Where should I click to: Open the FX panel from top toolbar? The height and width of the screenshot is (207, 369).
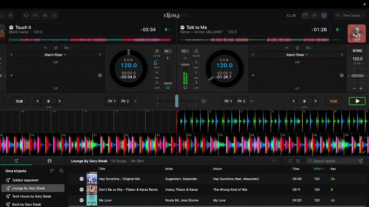(x=35, y=16)
